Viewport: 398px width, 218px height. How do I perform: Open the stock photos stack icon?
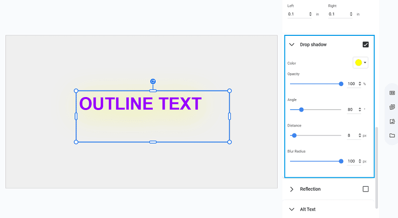pos(392,107)
